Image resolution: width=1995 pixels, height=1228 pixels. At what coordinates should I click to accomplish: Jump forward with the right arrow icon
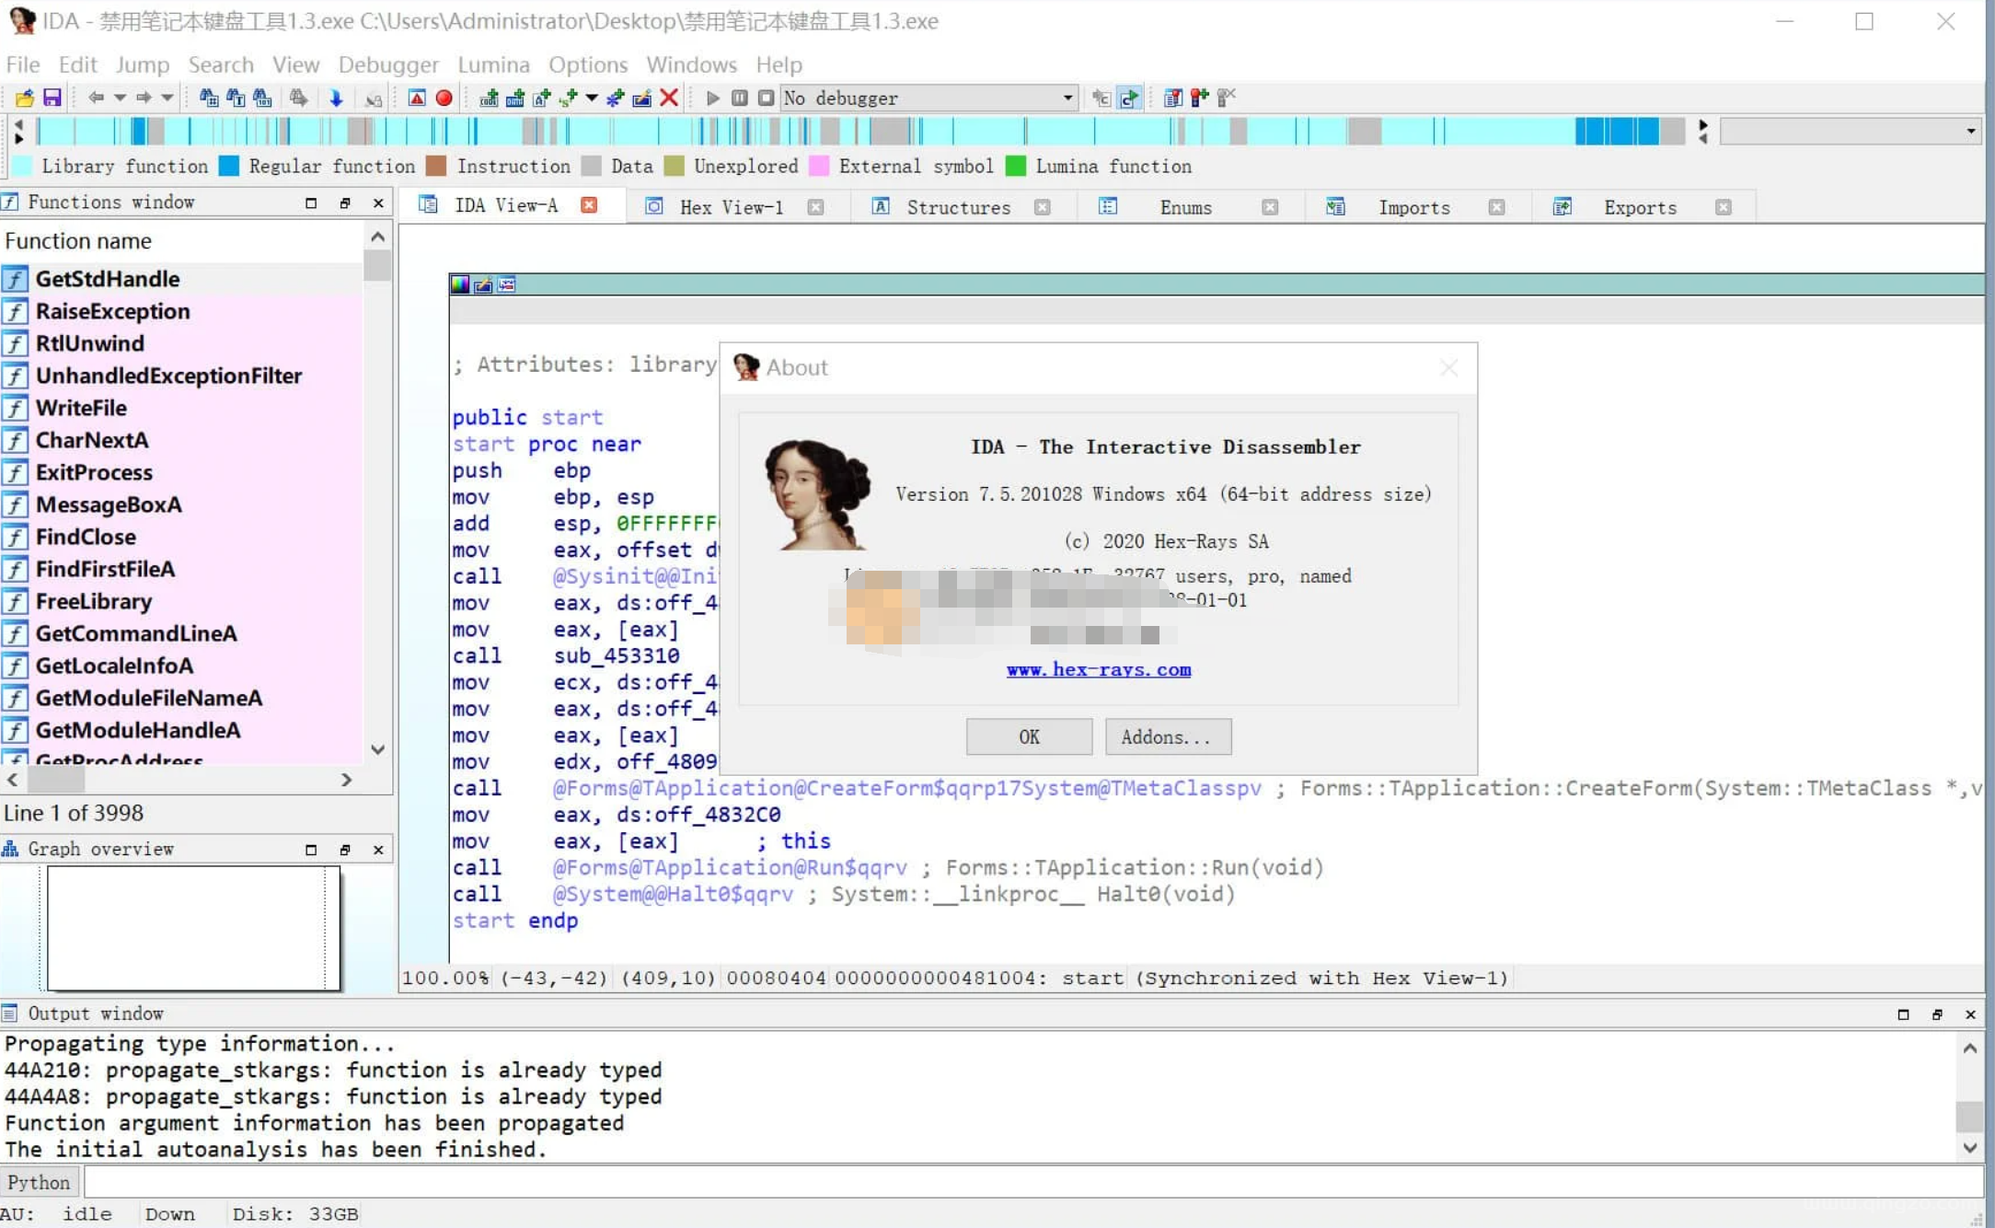coord(144,98)
